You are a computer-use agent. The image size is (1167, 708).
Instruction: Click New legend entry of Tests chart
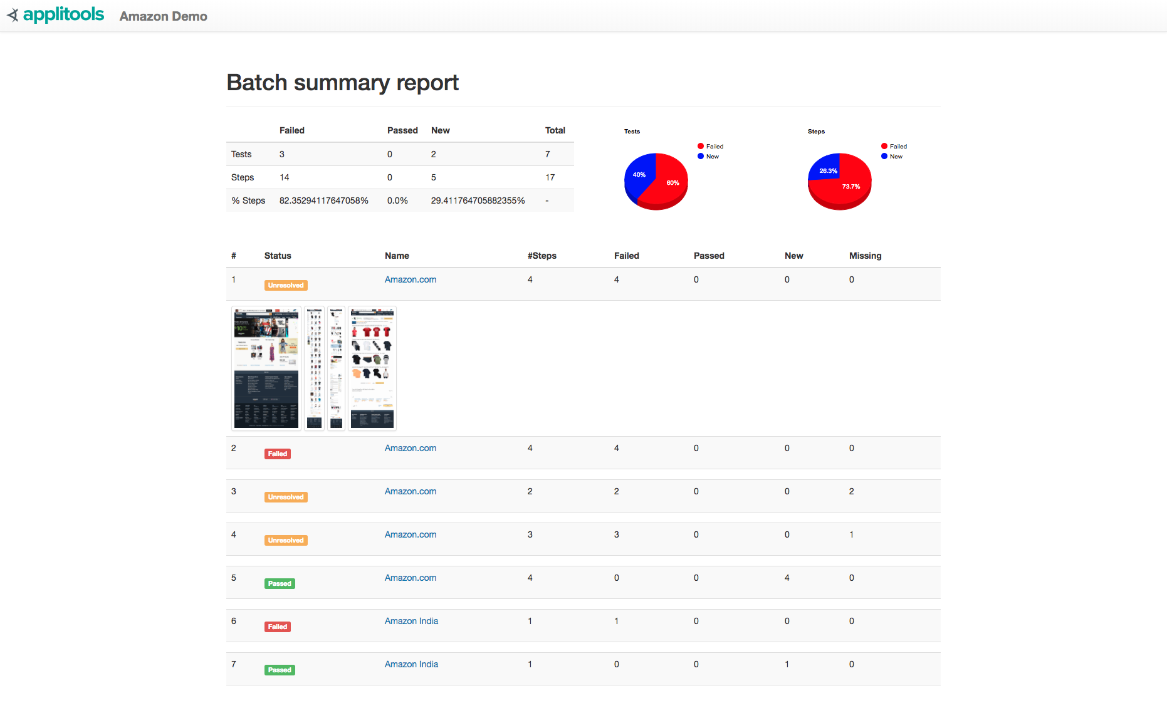[x=708, y=156]
